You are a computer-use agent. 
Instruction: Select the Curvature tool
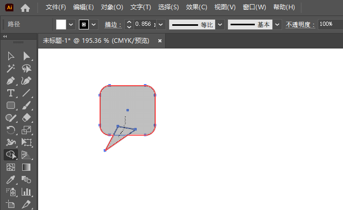pos(26,80)
